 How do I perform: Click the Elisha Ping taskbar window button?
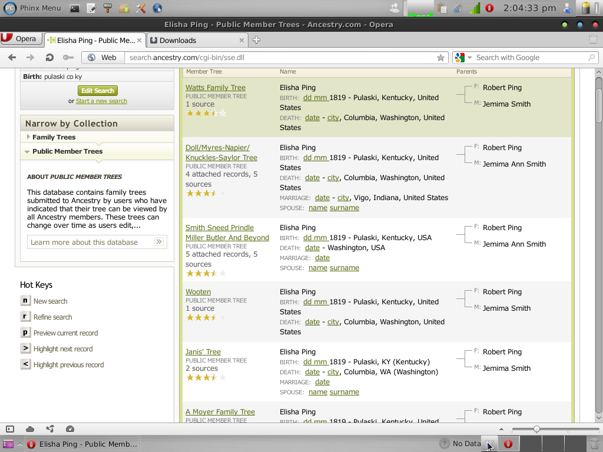click(82, 444)
